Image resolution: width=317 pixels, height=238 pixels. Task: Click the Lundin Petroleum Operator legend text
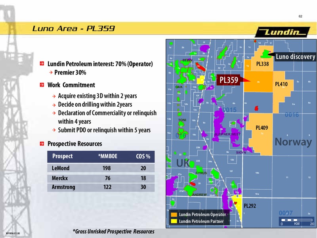(202, 215)
